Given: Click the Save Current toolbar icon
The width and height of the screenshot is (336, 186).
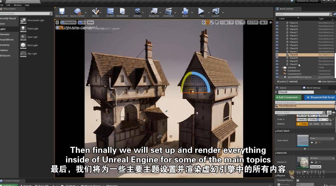Looking at the screenshot, I should click(x=62, y=12).
